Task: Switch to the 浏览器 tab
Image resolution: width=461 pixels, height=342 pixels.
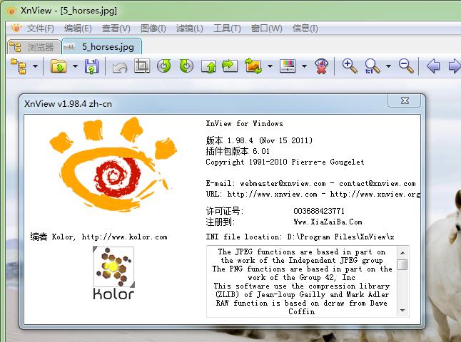Action: (33, 47)
